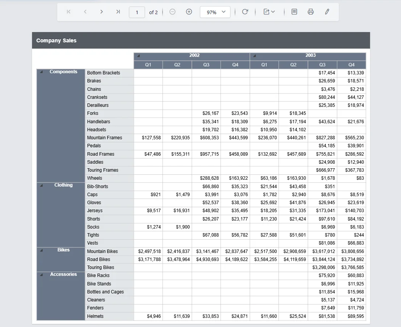Open the edit report pencil tool

[327, 12]
